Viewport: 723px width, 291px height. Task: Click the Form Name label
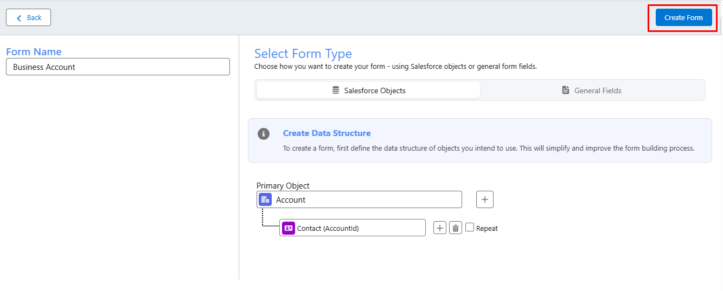[x=34, y=52]
